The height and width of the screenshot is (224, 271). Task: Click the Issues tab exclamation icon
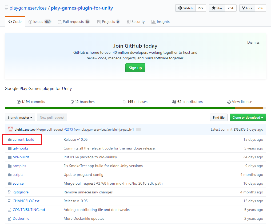pos(30,22)
